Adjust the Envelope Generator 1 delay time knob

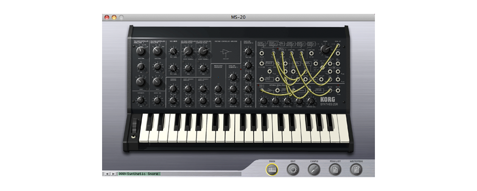pos(233,77)
